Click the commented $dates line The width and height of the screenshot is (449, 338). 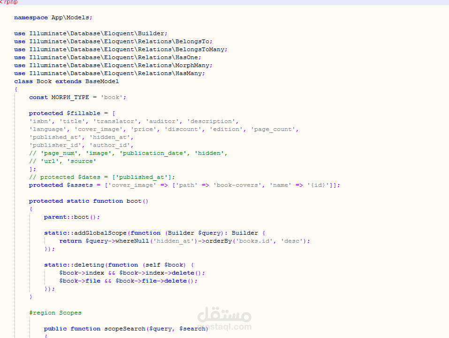tap(102, 177)
